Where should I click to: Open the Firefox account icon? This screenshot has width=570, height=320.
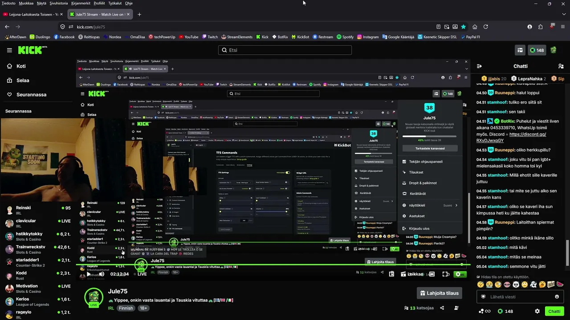pyautogui.click(x=529, y=27)
